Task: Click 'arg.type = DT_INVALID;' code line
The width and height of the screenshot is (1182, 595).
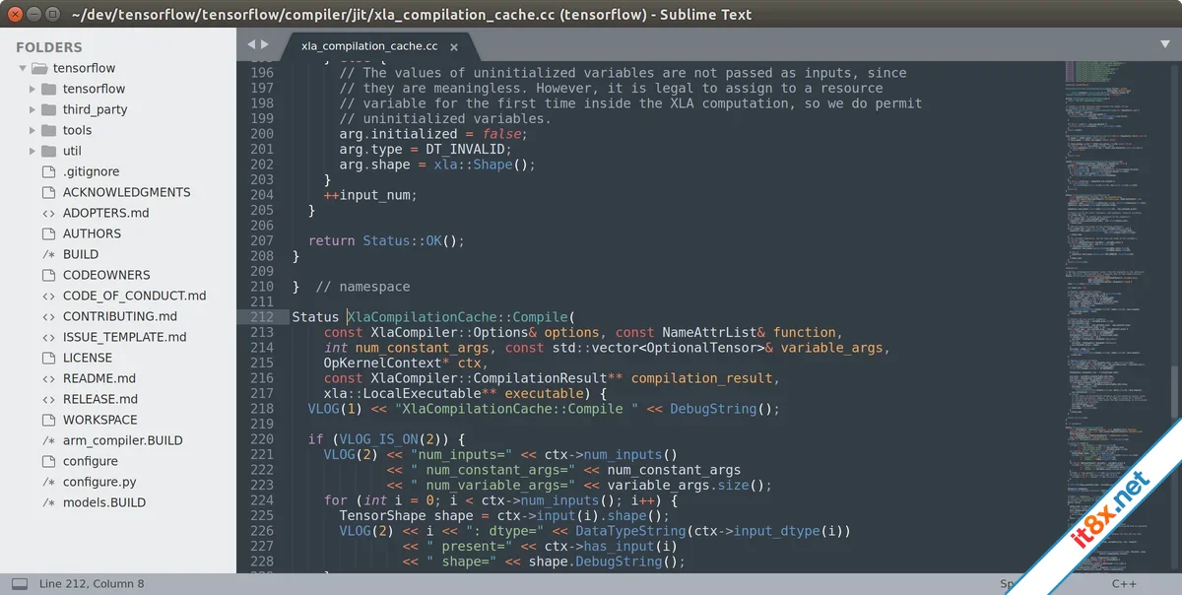Action: click(426, 149)
